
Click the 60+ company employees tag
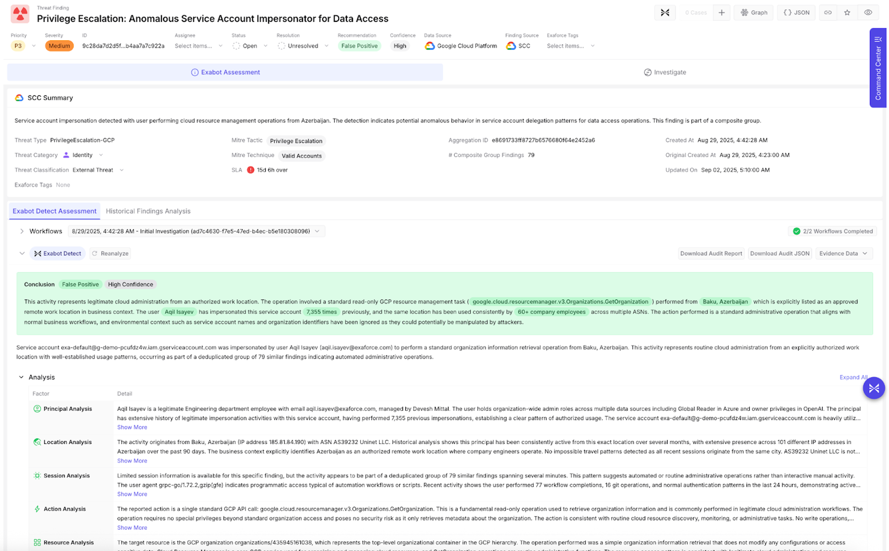tap(551, 312)
